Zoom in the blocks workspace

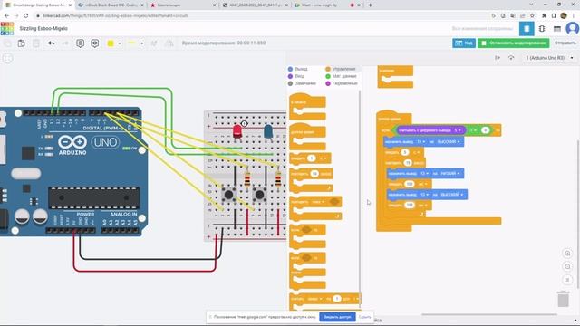[x=567, y=254]
